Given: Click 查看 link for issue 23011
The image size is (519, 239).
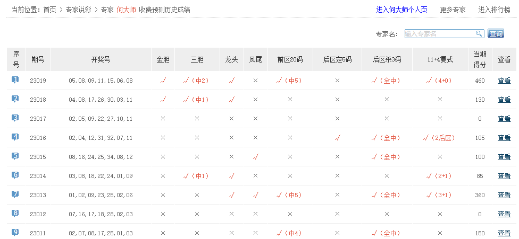Looking at the screenshot, I should point(504,233).
